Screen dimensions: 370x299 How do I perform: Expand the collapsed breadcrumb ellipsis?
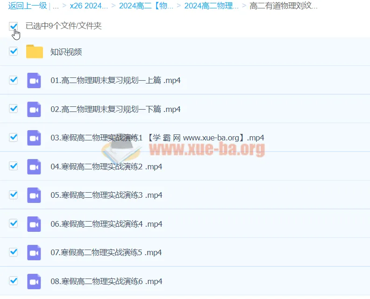point(56,6)
